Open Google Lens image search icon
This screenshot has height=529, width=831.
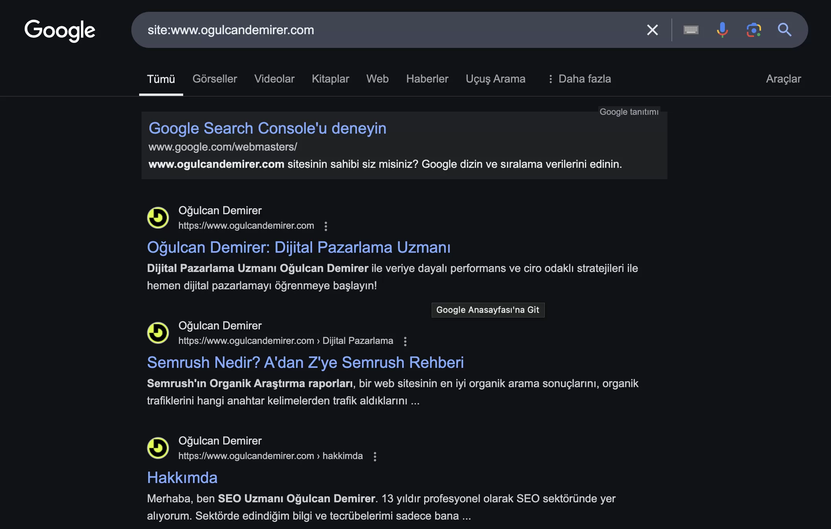point(754,30)
